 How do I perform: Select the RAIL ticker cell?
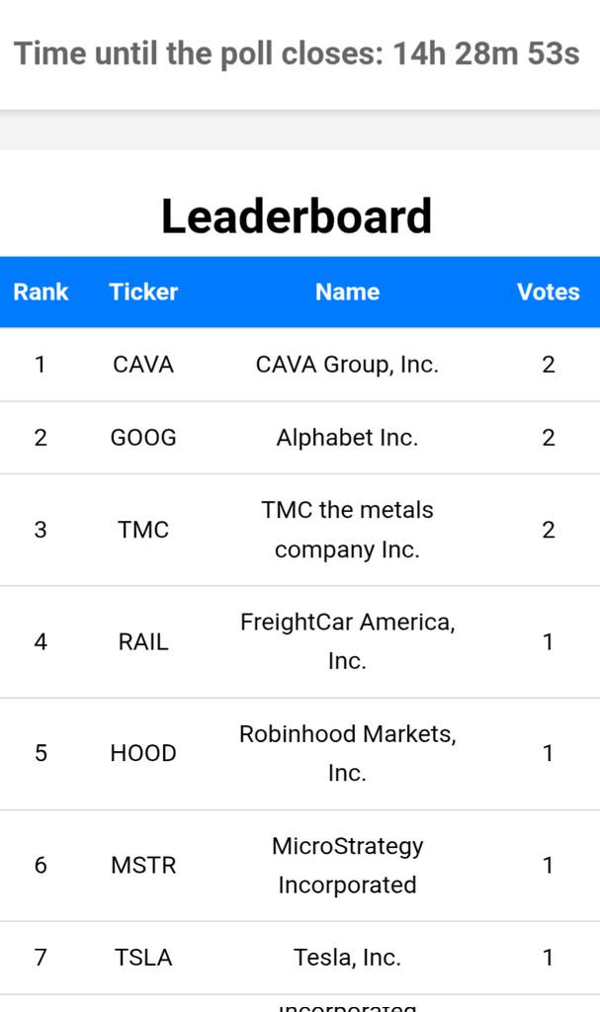pyautogui.click(x=143, y=641)
